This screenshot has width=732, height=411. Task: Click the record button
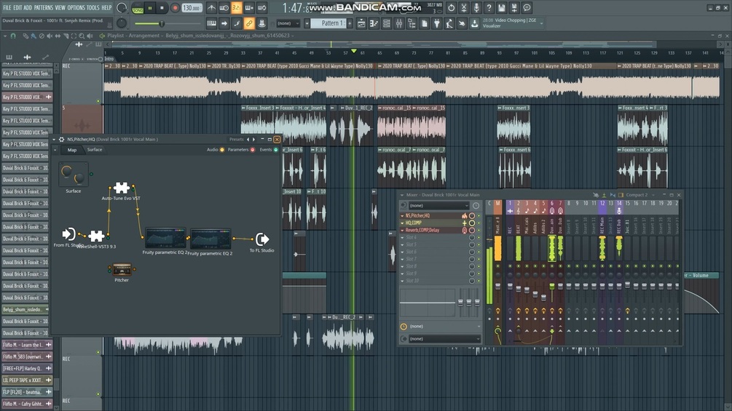175,8
